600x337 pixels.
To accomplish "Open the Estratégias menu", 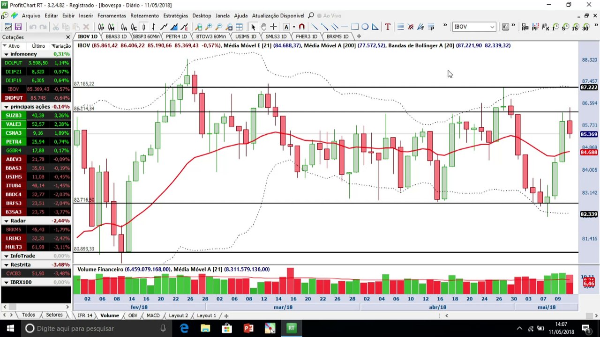I will 175,15.
